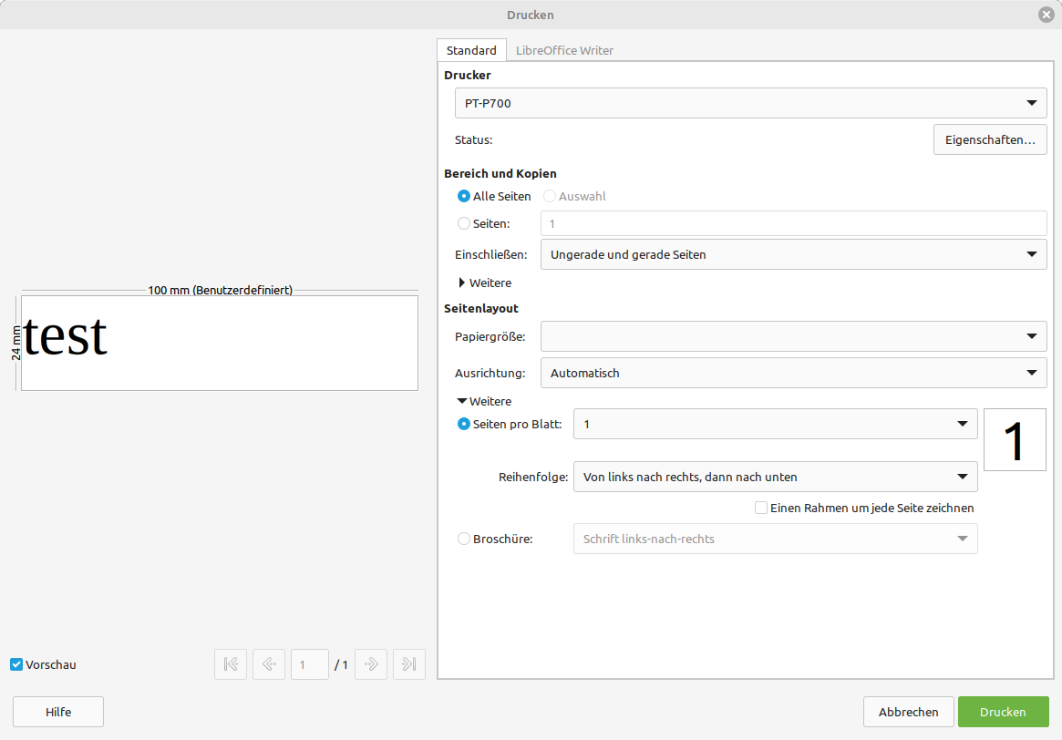Open the Seiten pro Blatt dropdown
The height and width of the screenshot is (740, 1062).
(776, 424)
